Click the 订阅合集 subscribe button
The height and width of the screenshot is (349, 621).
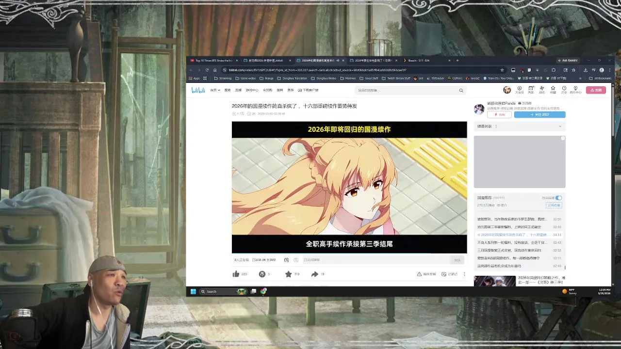coord(554,205)
